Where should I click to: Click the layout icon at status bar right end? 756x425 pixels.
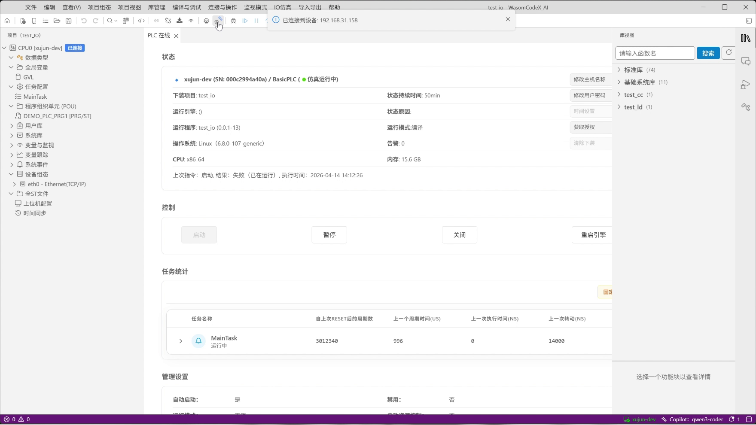(x=749, y=419)
